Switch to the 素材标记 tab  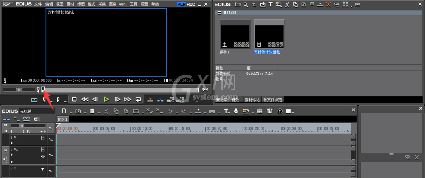(252, 99)
